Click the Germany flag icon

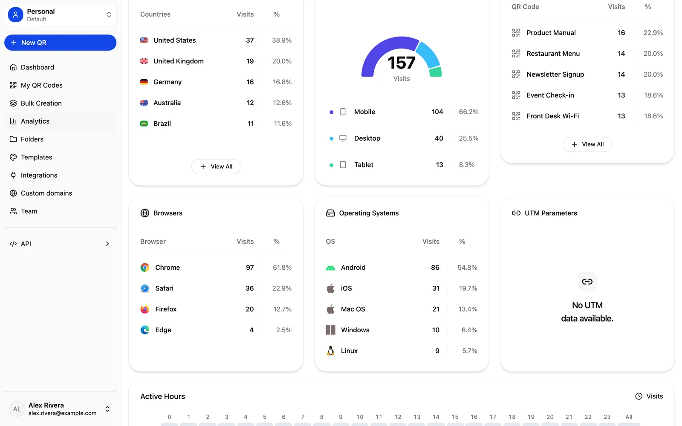point(144,82)
